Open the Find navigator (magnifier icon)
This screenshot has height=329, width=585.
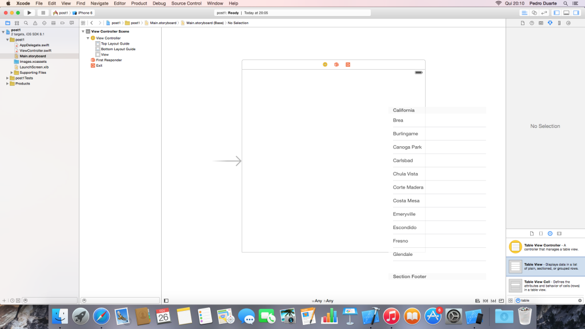point(26,23)
